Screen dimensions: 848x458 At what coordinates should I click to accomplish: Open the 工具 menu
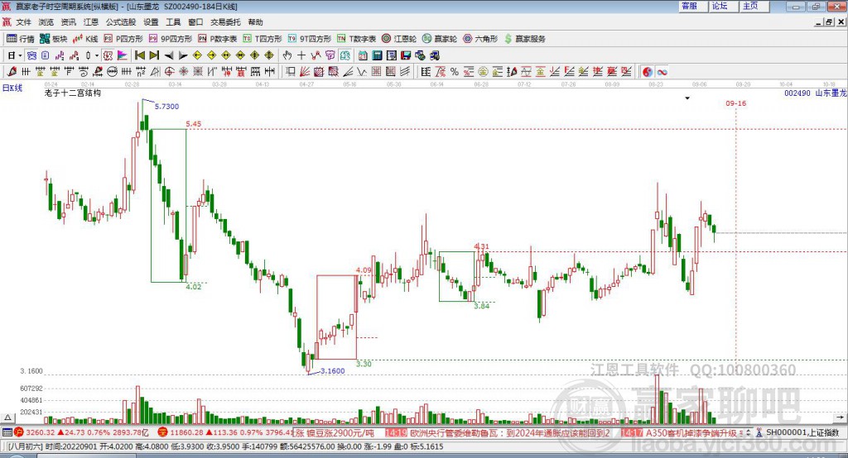tap(173, 22)
